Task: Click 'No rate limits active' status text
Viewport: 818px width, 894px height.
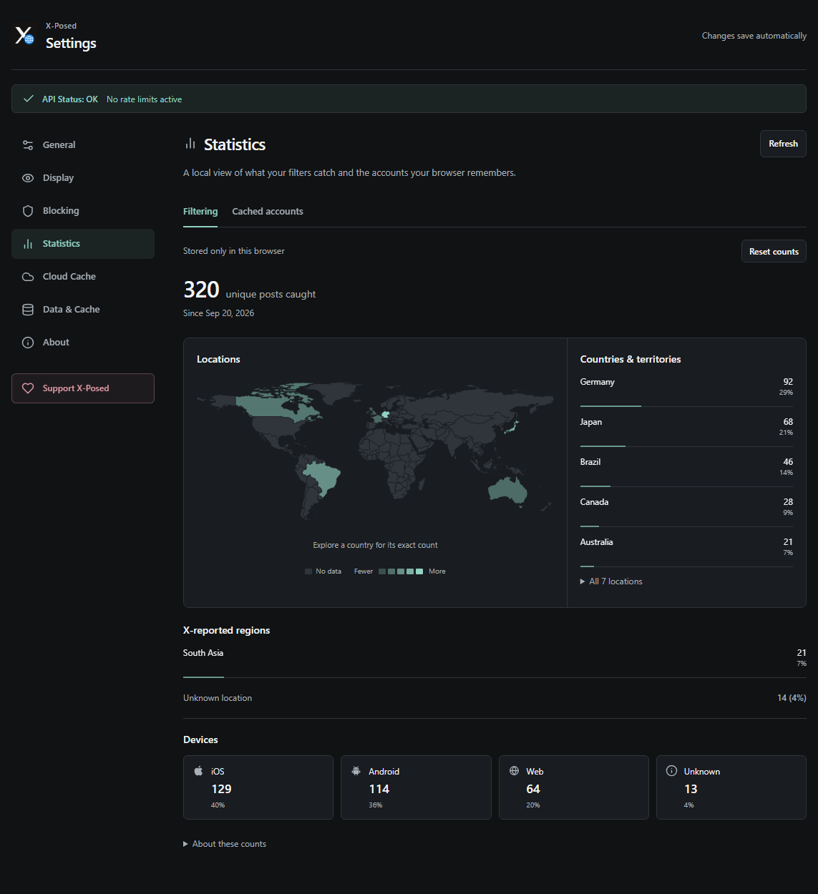Action: (x=144, y=99)
